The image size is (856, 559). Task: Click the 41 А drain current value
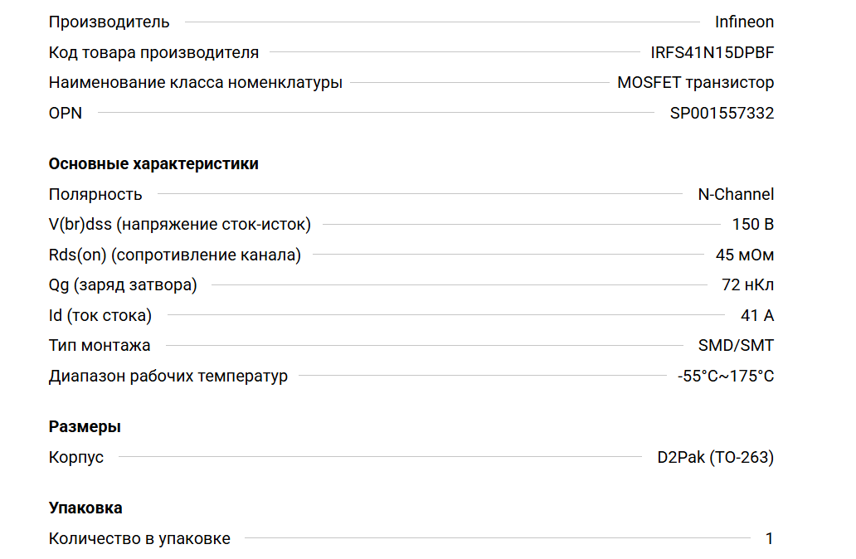pyautogui.click(x=757, y=316)
